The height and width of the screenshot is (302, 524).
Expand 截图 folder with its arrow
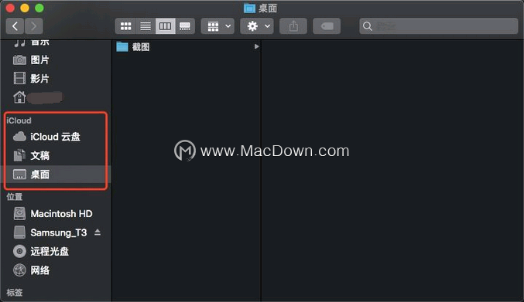point(256,46)
